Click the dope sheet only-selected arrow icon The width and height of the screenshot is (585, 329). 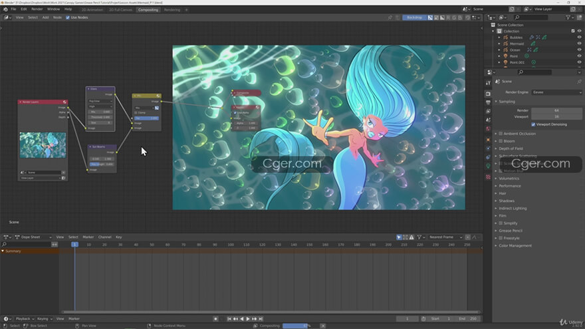[399, 237]
